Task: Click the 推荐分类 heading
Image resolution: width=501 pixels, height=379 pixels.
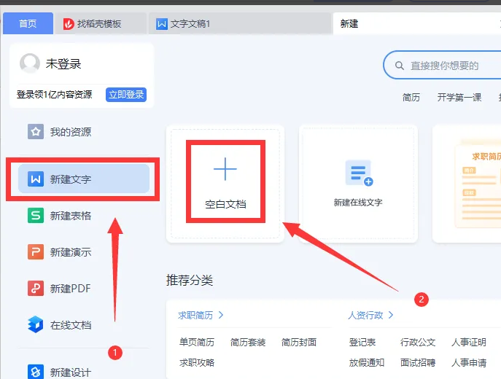Action: [190, 280]
